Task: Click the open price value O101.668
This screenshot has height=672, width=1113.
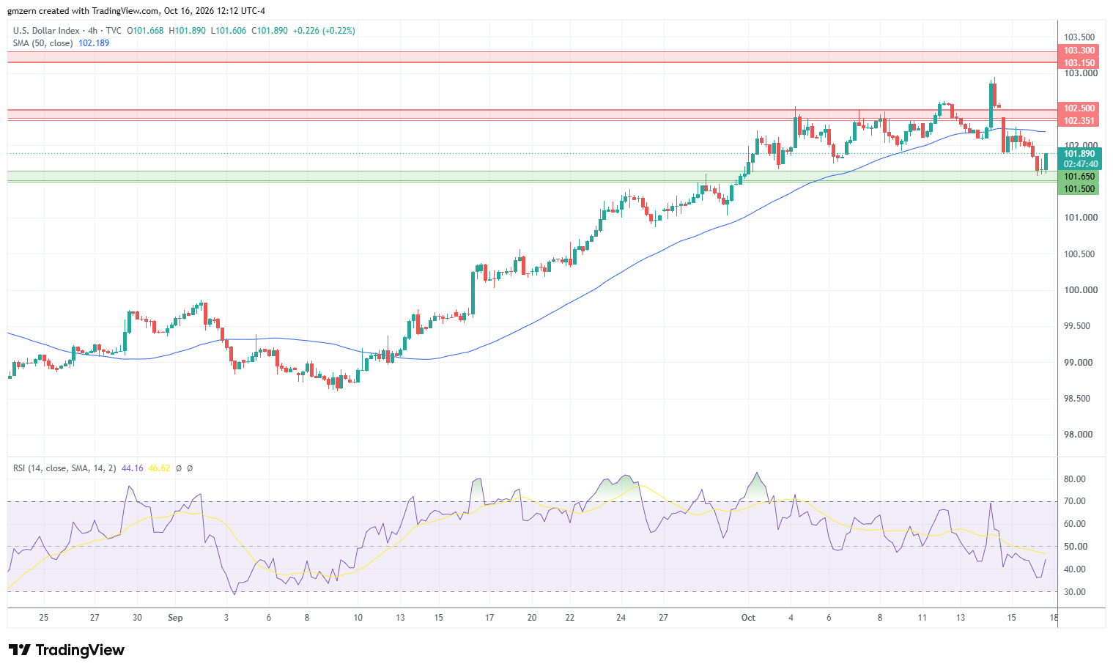Action: coord(146,31)
